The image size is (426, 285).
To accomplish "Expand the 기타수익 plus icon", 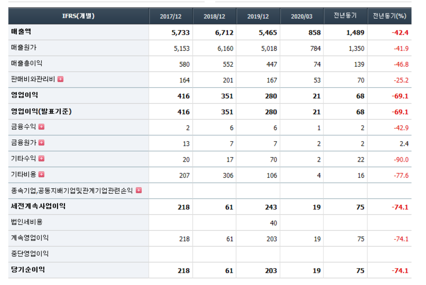I will click(41, 158).
